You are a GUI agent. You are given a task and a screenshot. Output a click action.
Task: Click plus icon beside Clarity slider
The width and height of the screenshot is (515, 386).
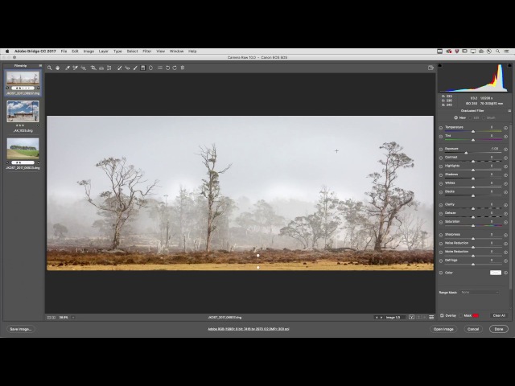[506, 205]
